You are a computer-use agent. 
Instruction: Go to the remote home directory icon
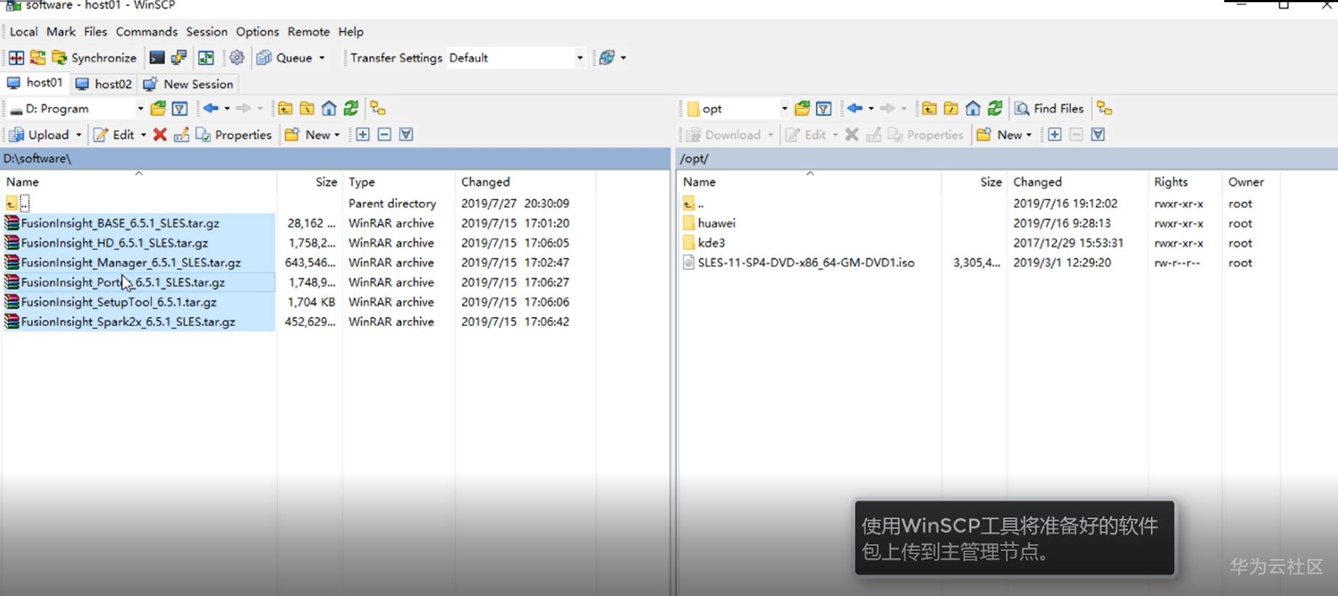pyautogui.click(x=972, y=109)
